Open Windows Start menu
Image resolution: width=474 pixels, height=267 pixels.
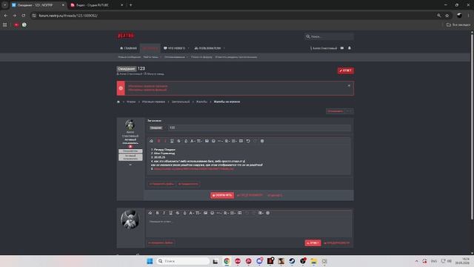150,261
